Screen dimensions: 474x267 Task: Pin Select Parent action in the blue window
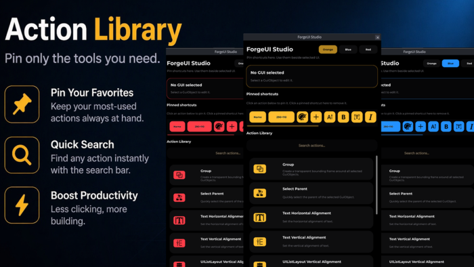427,198
